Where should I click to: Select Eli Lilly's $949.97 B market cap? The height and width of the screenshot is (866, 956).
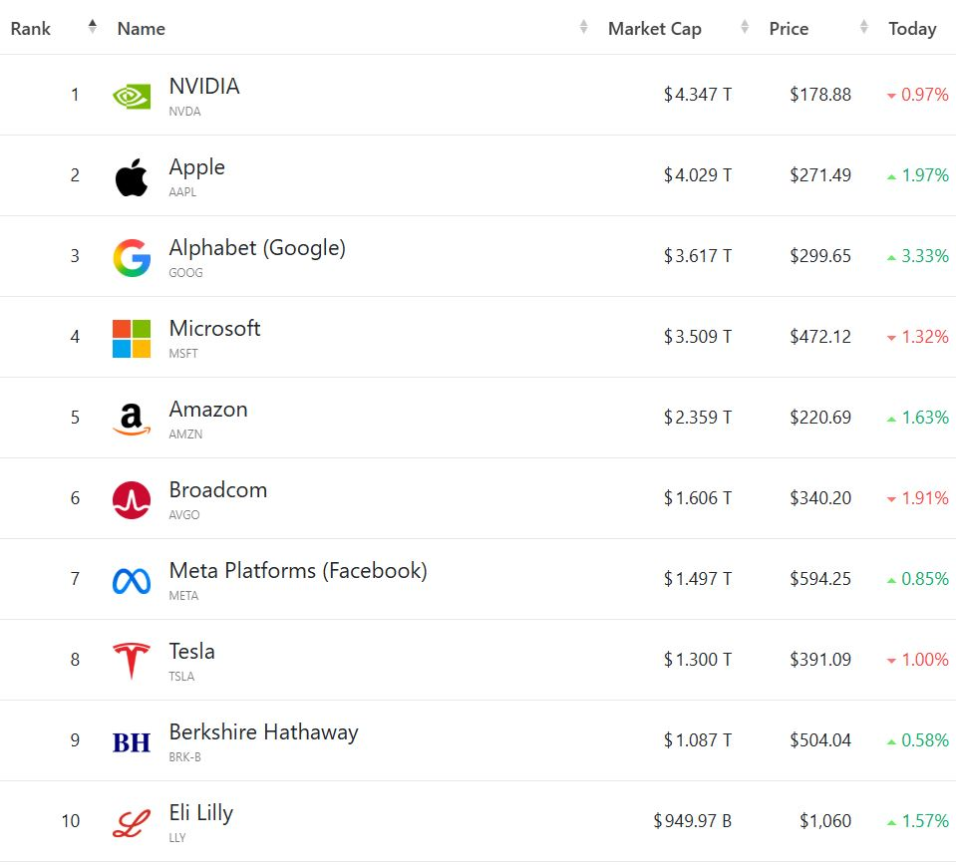[692, 821]
